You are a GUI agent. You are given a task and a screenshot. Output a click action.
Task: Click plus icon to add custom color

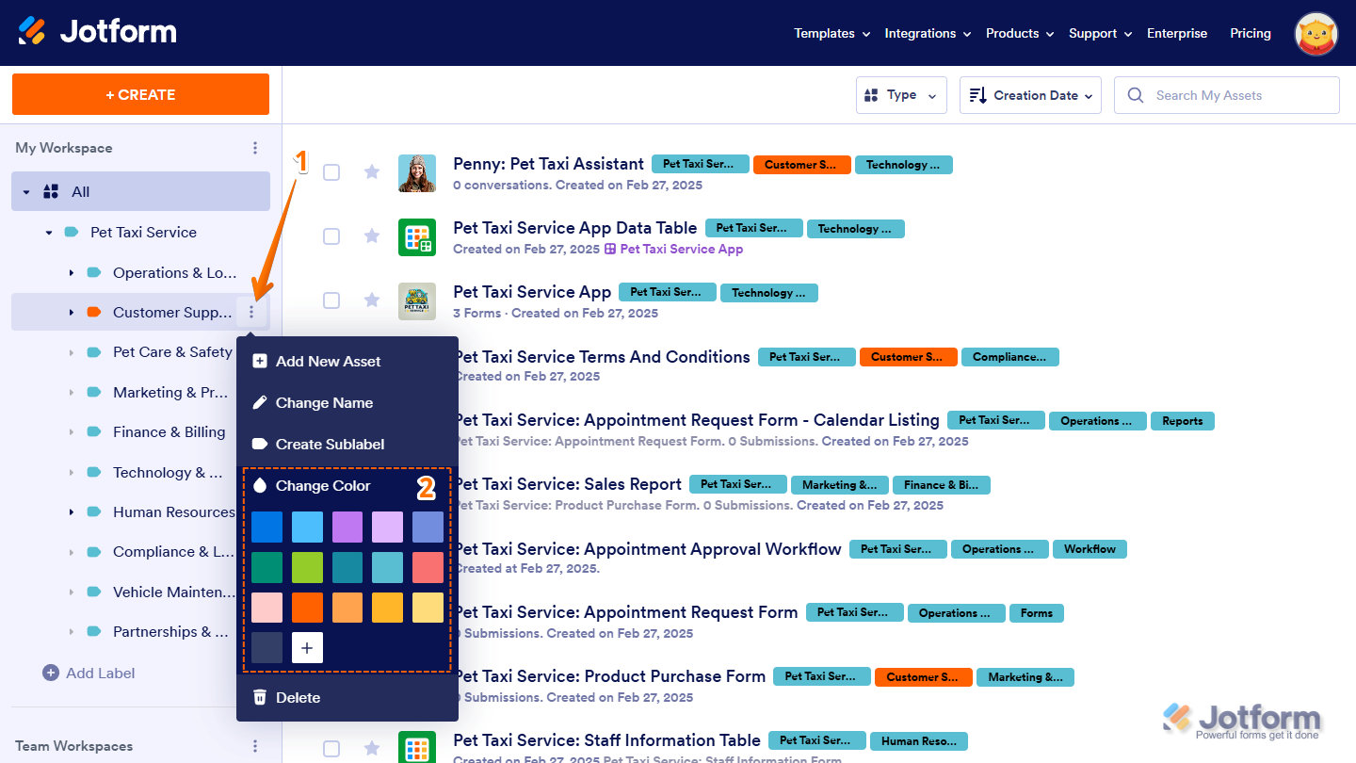tap(307, 648)
